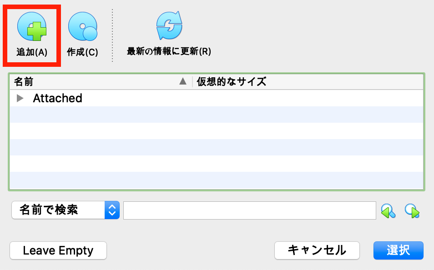Viewport: 434px width, 270px height.
Task: Expand the Attached tree node
Action: [20, 98]
